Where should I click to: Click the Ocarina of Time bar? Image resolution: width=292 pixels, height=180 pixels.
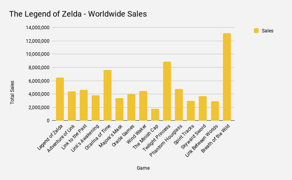coord(108,95)
